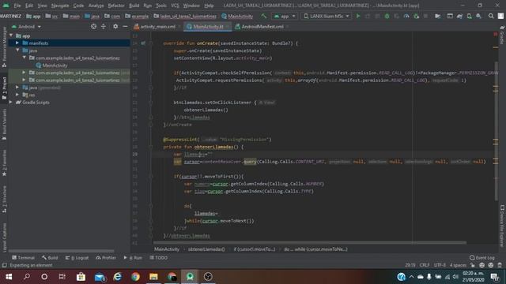Open project panel settings gear
The image size is (506, 284).
click(115, 26)
